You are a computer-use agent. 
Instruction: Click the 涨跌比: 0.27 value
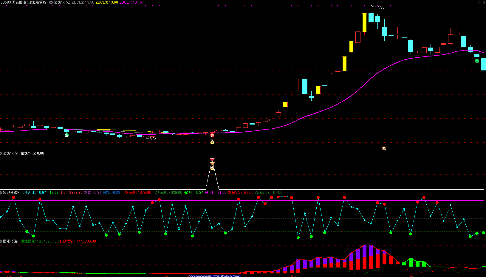[x=193, y=193]
